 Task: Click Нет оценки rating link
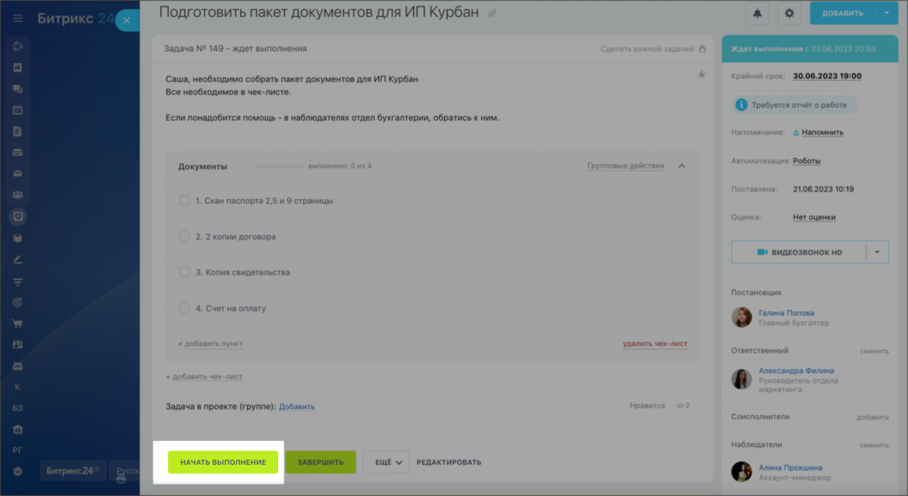(x=814, y=218)
